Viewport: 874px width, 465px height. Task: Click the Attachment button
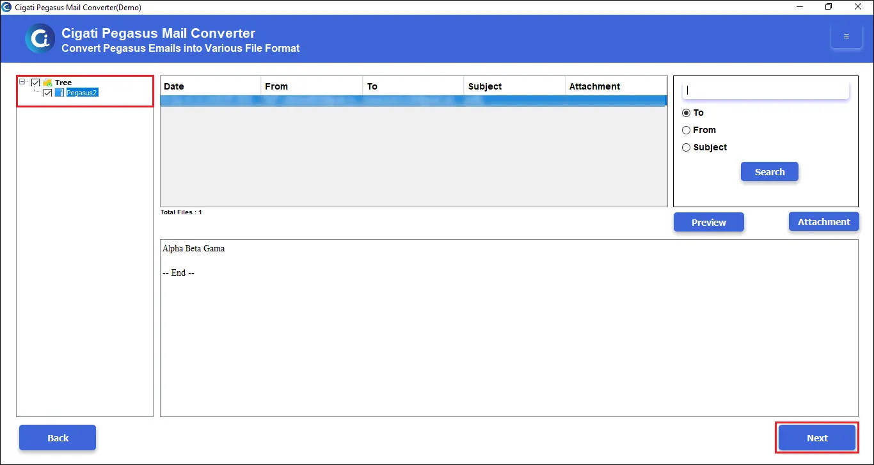pyautogui.click(x=824, y=221)
